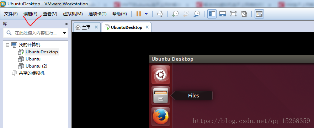Image resolution: width=314 pixels, height=128 pixels.
Task: Take a snapshot with the clock-plus icon
Action: click(175, 14)
